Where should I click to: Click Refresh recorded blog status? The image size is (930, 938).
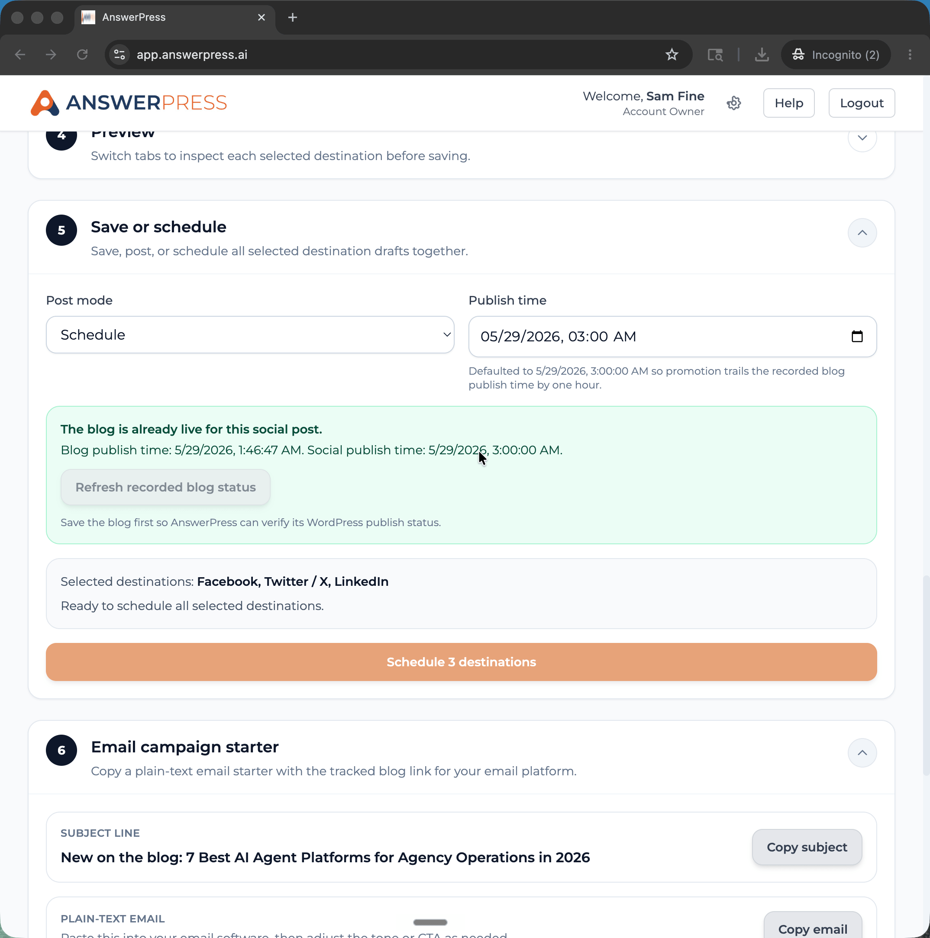pyautogui.click(x=165, y=487)
